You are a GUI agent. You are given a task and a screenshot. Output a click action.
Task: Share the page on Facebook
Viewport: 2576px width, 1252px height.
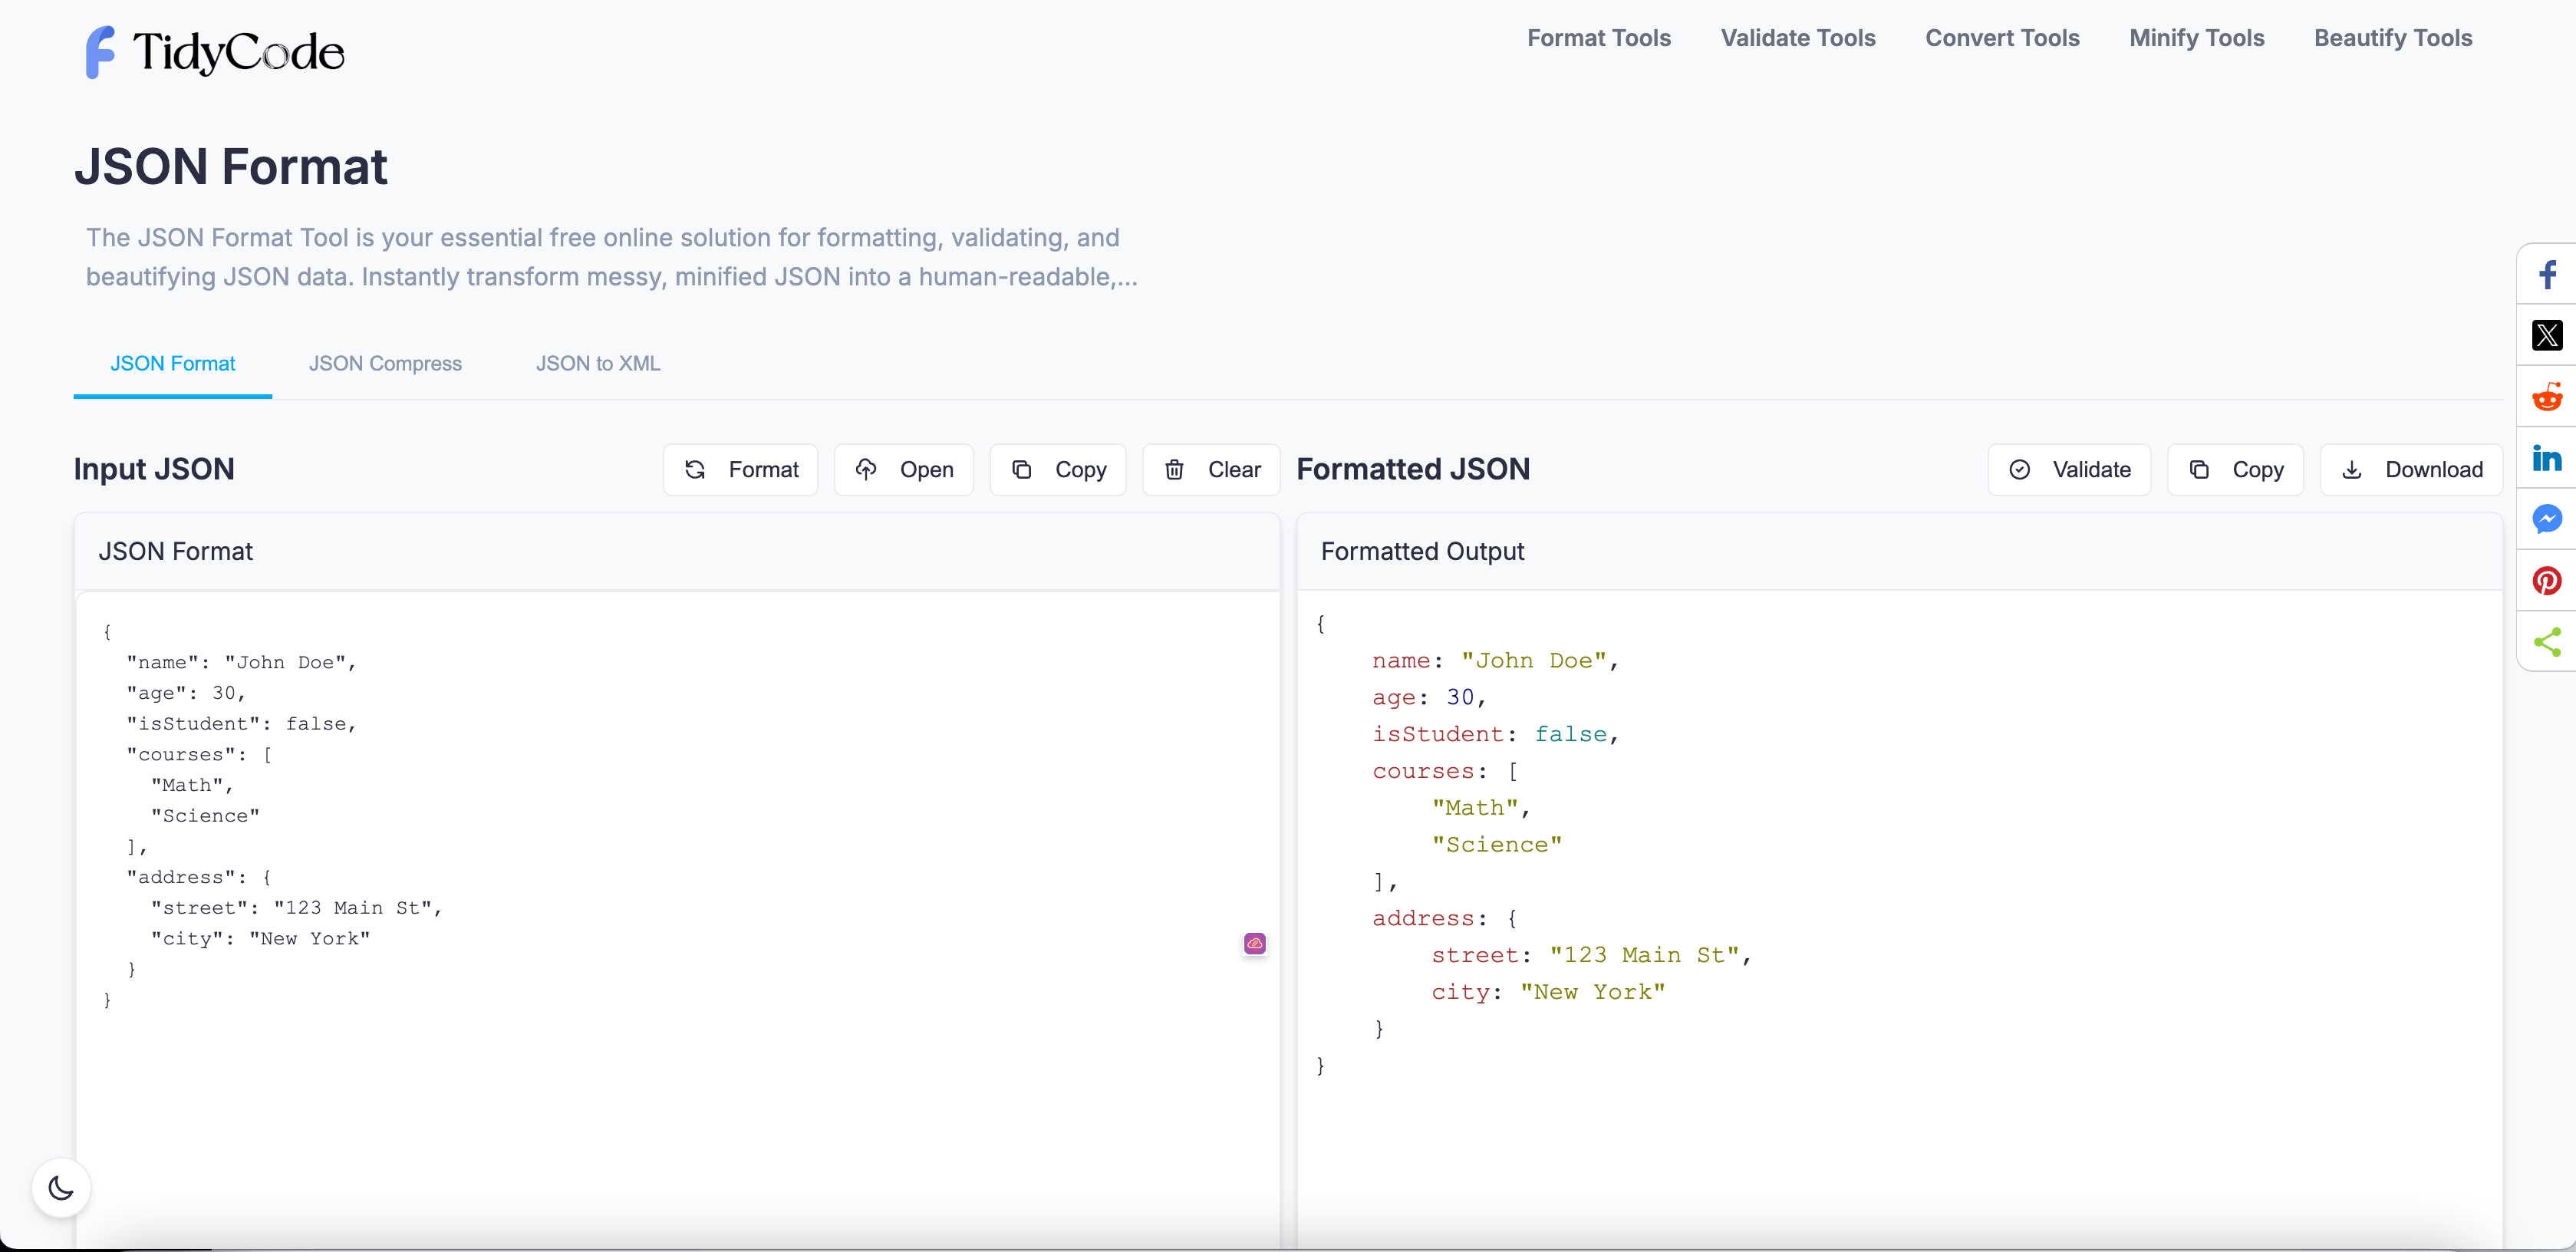click(x=2547, y=274)
